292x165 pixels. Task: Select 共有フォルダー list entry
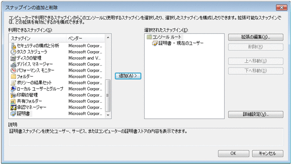coord(29,101)
